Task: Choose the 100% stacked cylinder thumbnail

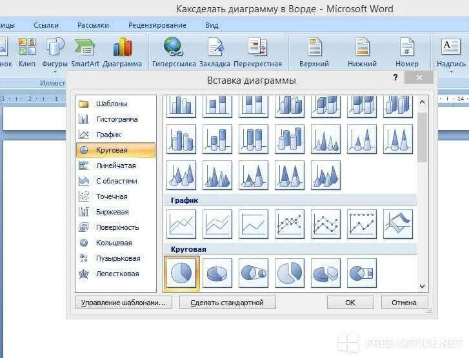Action: coord(254,139)
